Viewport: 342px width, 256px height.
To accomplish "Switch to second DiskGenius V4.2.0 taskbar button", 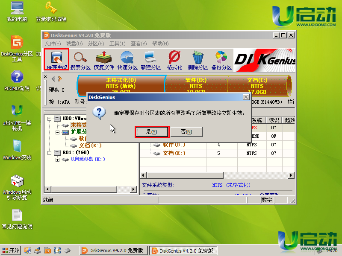I will pos(183,250).
